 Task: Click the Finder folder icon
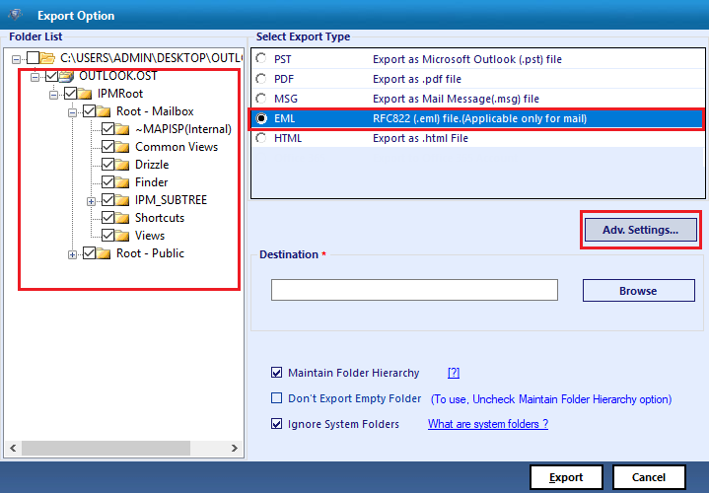tap(123, 182)
